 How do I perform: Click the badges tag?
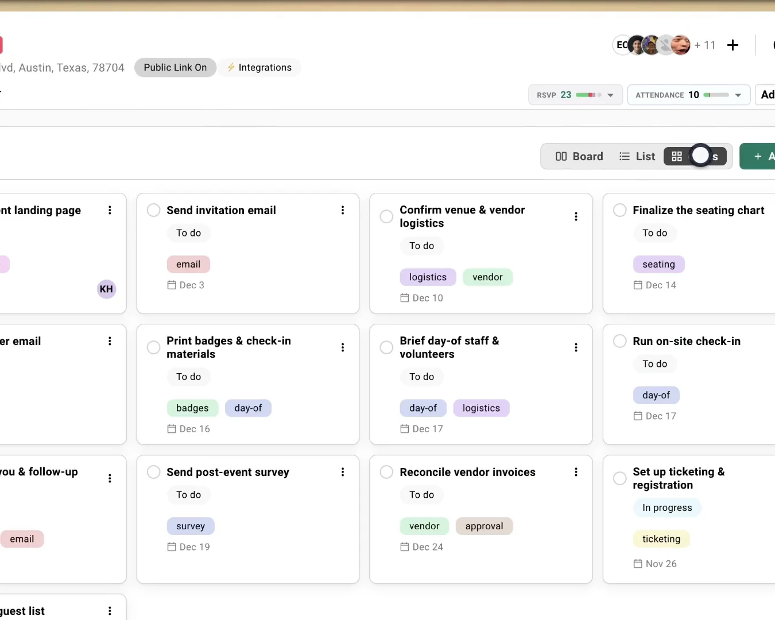coord(192,408)
